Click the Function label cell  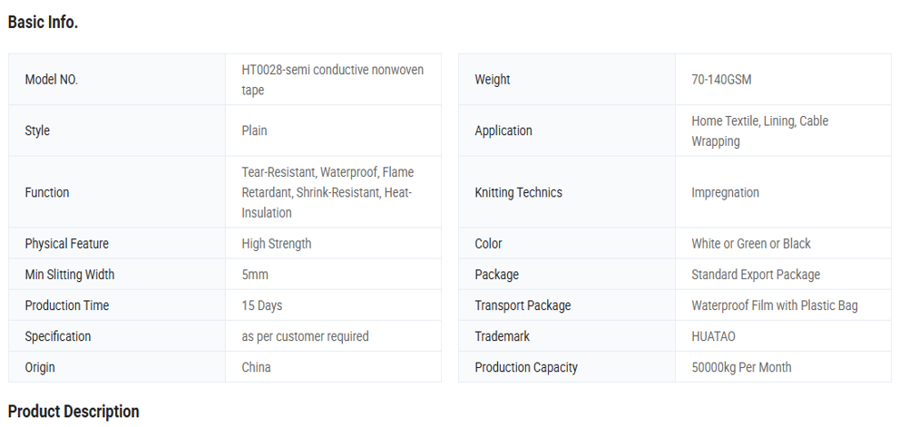coord(47,192)
